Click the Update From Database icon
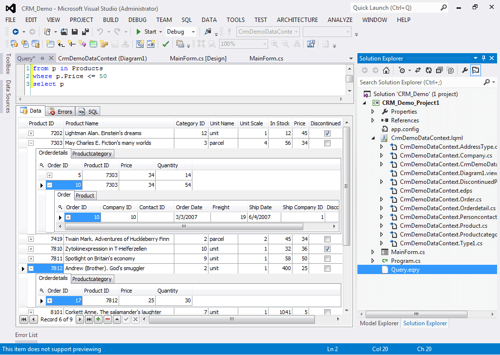The width and height of the screenshot is (500, 355). pyautogui.click(x=14, y=43)
